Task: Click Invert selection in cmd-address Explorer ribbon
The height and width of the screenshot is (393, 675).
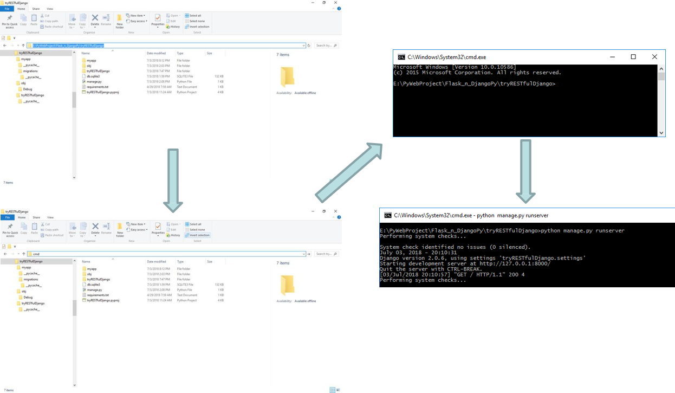Action: click(197, 235)
